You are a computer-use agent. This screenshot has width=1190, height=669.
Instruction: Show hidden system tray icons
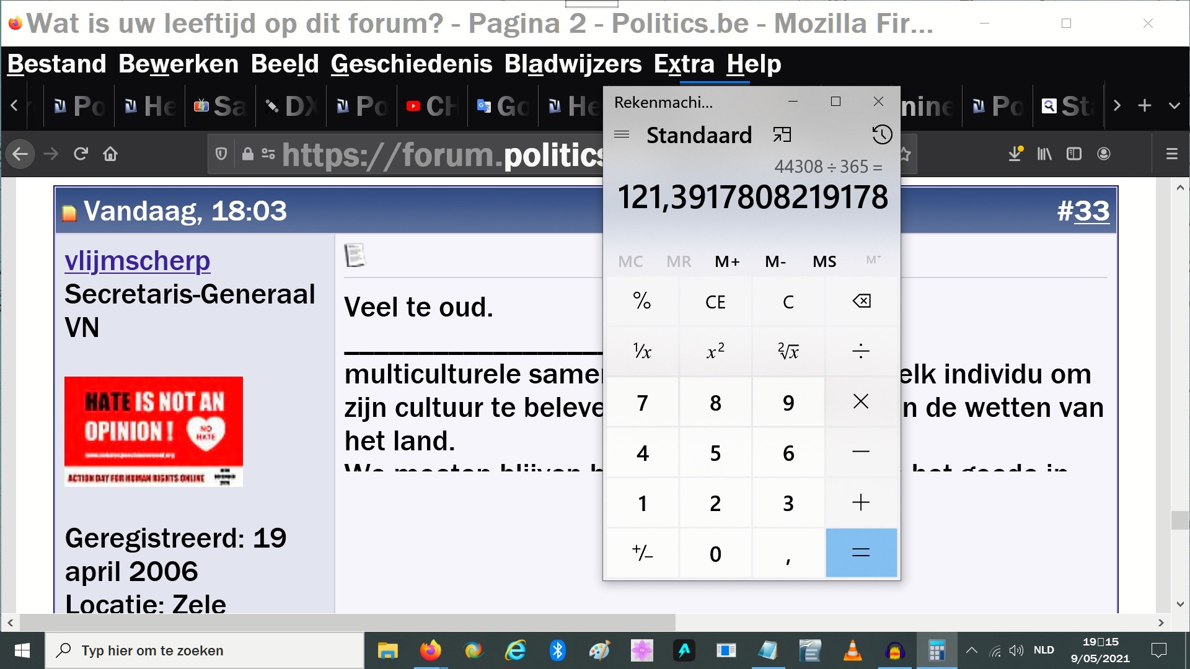[x=972, y=650]
